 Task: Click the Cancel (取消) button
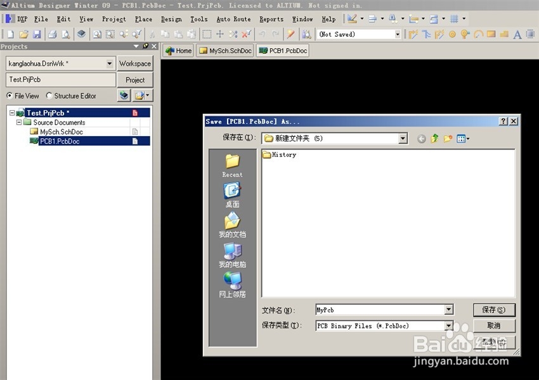tap(493, 326)
